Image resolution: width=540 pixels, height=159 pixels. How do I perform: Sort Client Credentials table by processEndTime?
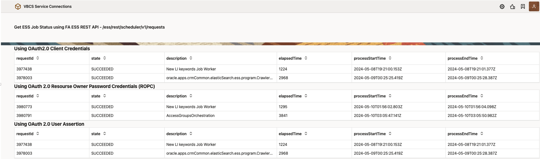coord(482,58)
